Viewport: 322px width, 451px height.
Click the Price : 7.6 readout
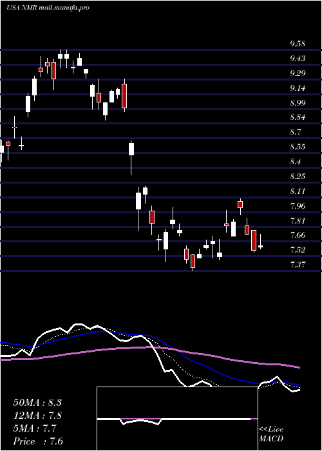[x=38, y=441]
